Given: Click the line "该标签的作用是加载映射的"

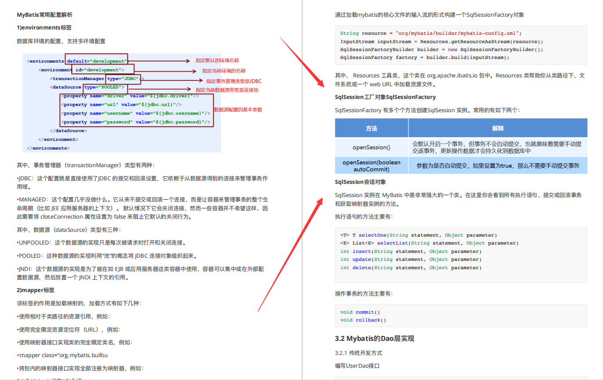Looking at the screenshot, I should [79, 303].
